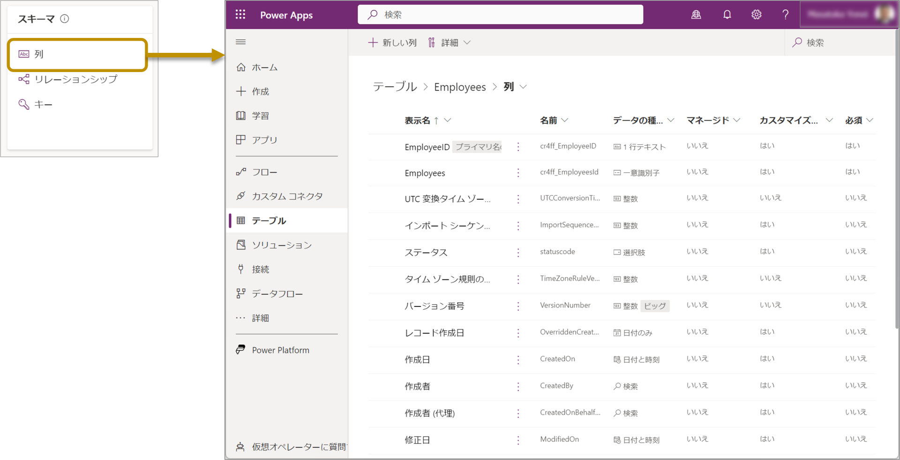The height and width of the screenshot is (460, 900).
Task: Click the environment globe icon in header
Action: [x=696, y=15]
